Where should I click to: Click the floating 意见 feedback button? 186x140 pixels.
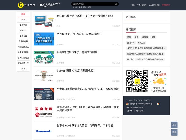tap(174, 125)
